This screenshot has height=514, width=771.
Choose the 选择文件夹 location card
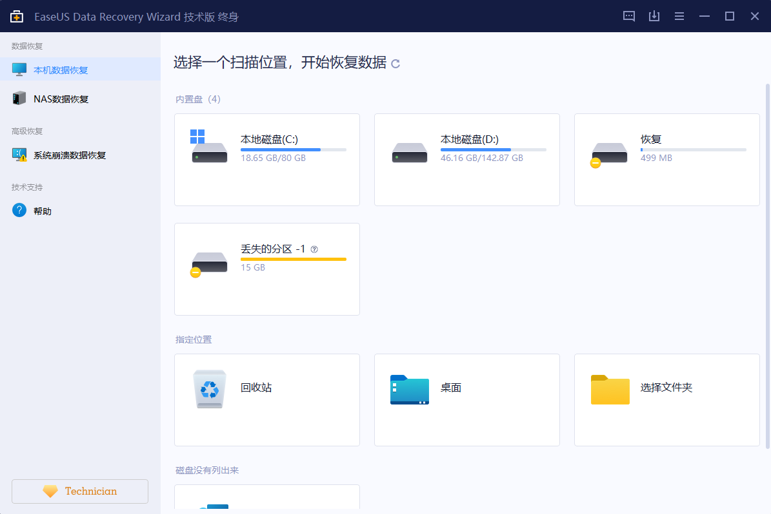coord(666,400)
